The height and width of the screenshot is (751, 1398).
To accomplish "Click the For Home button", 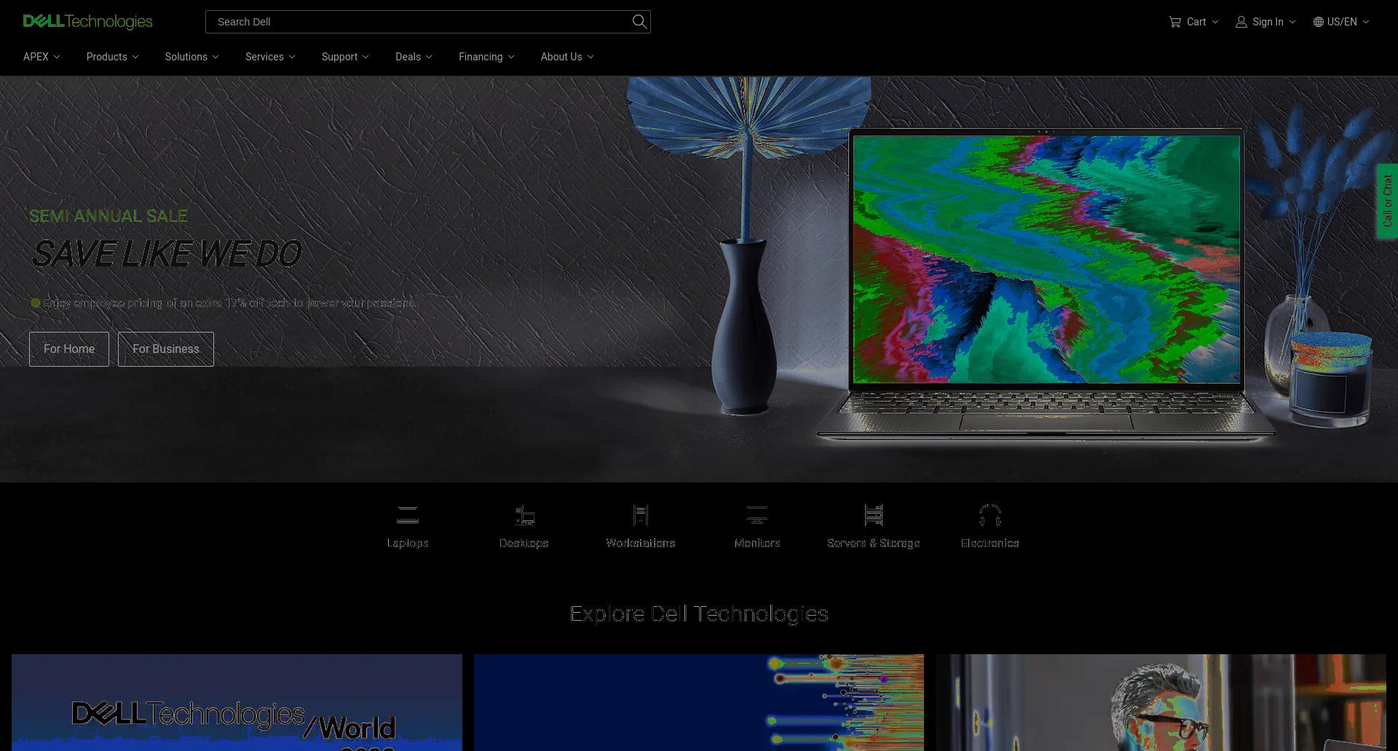I will 69,349.
